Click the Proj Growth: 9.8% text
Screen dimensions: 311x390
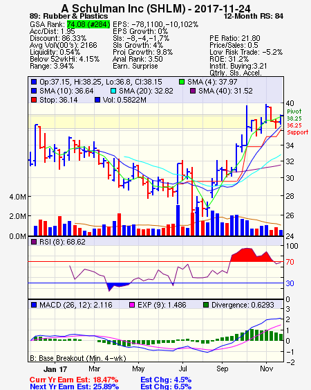[x=142, y=52]
